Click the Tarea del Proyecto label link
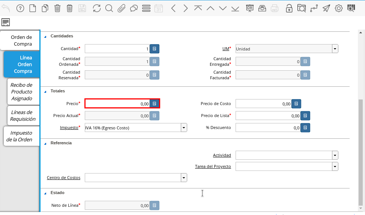Viewport: 365px width, 215px height. click(x=213, y=166)
